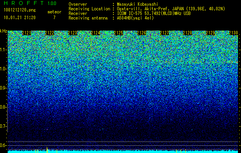The width and height of the screenshot is (241, 153).
Task: Select the 1.1 kHz axis label
Action: point(3,50)
